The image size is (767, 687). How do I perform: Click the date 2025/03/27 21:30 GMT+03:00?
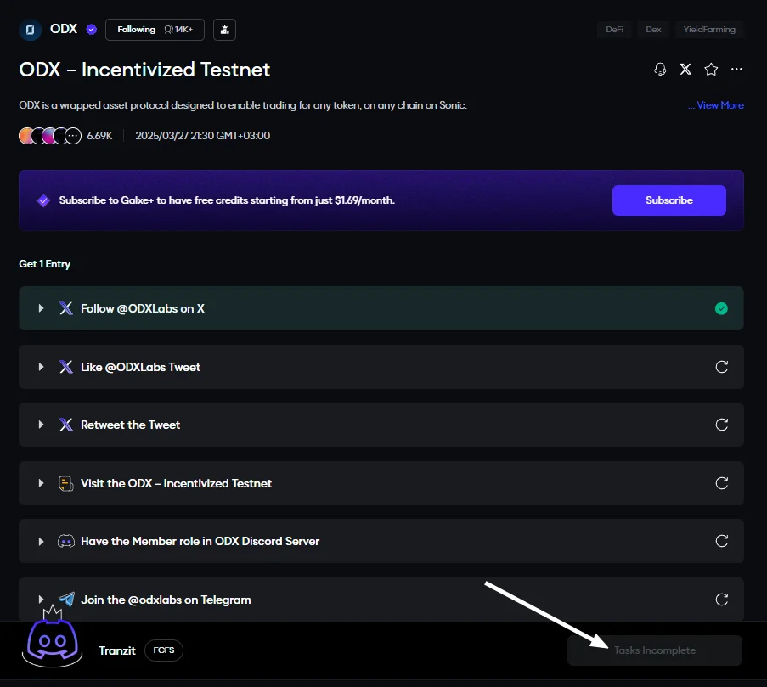(202, 136)
